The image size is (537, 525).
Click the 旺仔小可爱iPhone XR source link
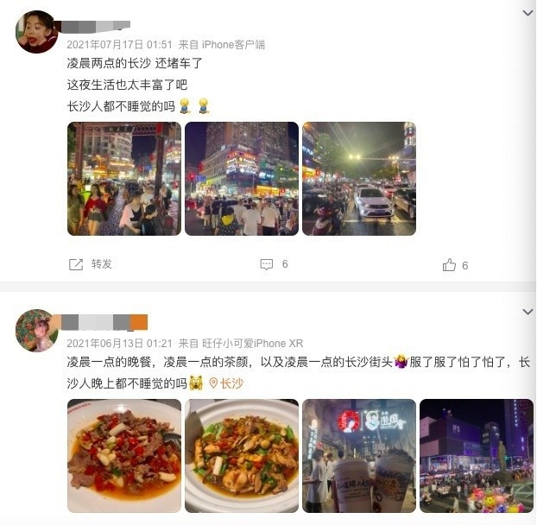pyautogui.click(x=252, y=343)
